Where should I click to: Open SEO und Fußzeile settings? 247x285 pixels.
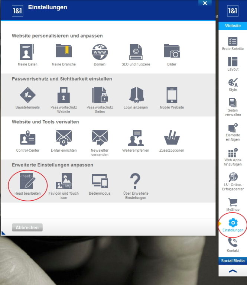click(136, 52)
